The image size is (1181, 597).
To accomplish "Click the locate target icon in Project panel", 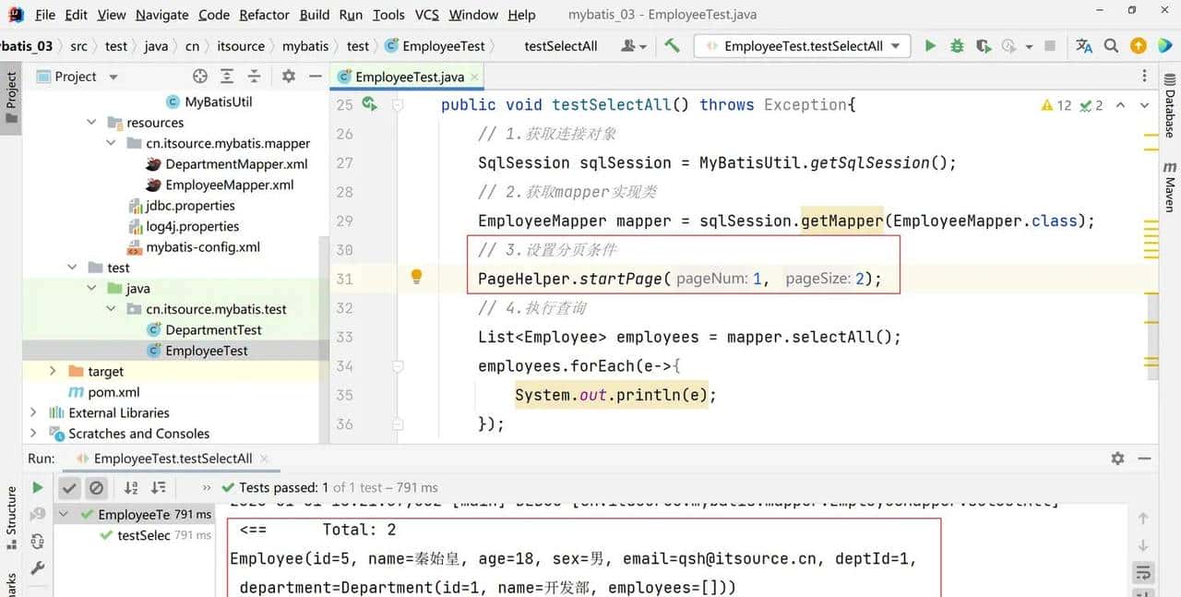I will [x=200, y=77].
